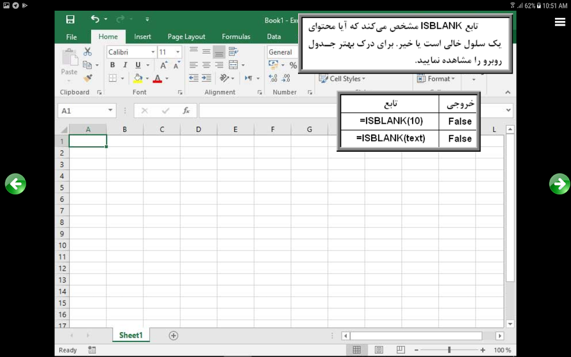Click the Increase Decimal icon
This screenshot has height=357, width=571.
[273, 78]
